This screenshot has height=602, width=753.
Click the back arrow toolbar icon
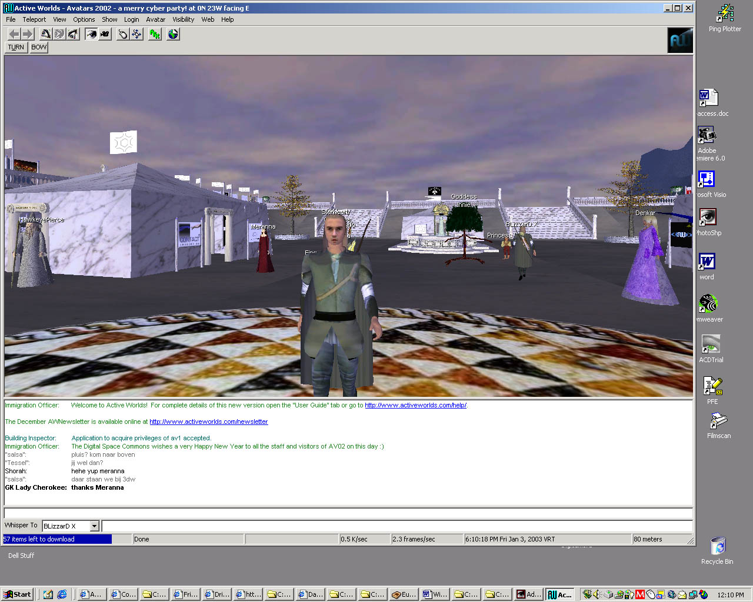tap(14, 34)
